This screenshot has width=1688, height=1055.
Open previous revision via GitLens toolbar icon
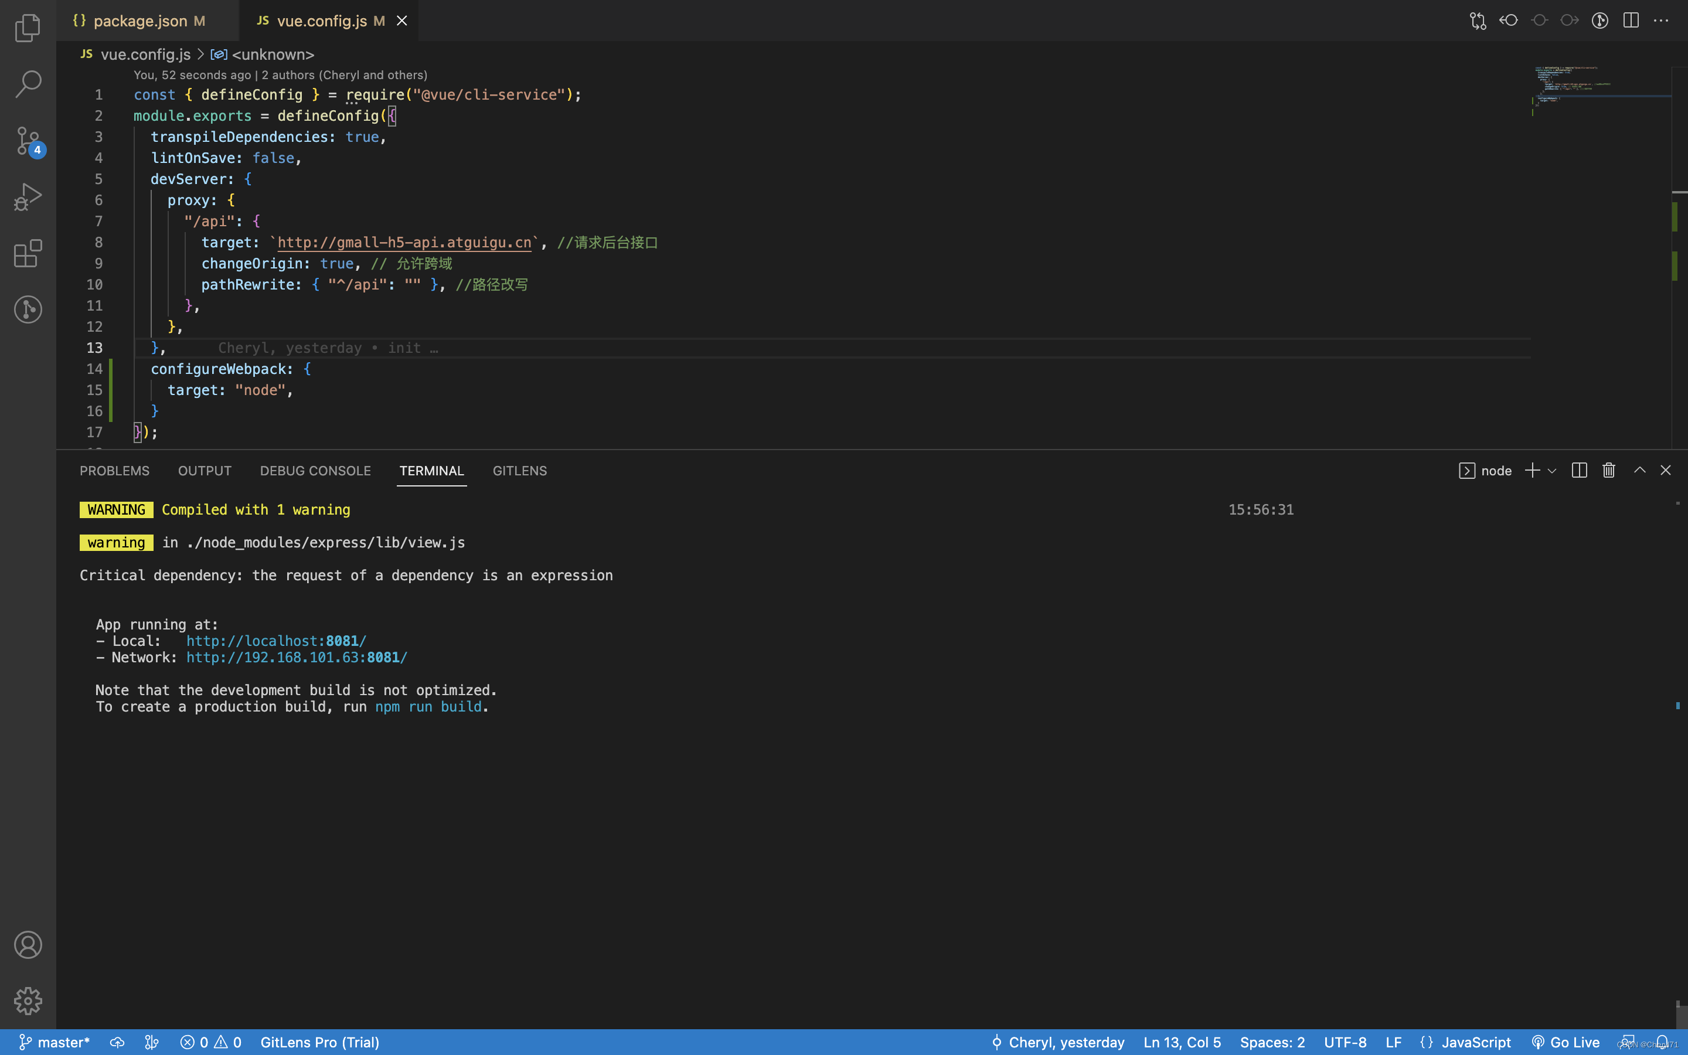tap(1509, 21)
